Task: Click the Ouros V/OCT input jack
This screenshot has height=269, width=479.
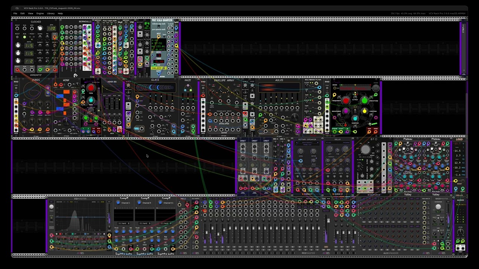Action: click(x=24, y=130)
